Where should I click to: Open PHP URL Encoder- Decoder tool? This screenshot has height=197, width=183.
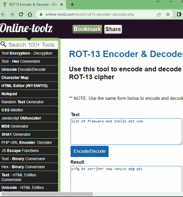tap(29, 142)
